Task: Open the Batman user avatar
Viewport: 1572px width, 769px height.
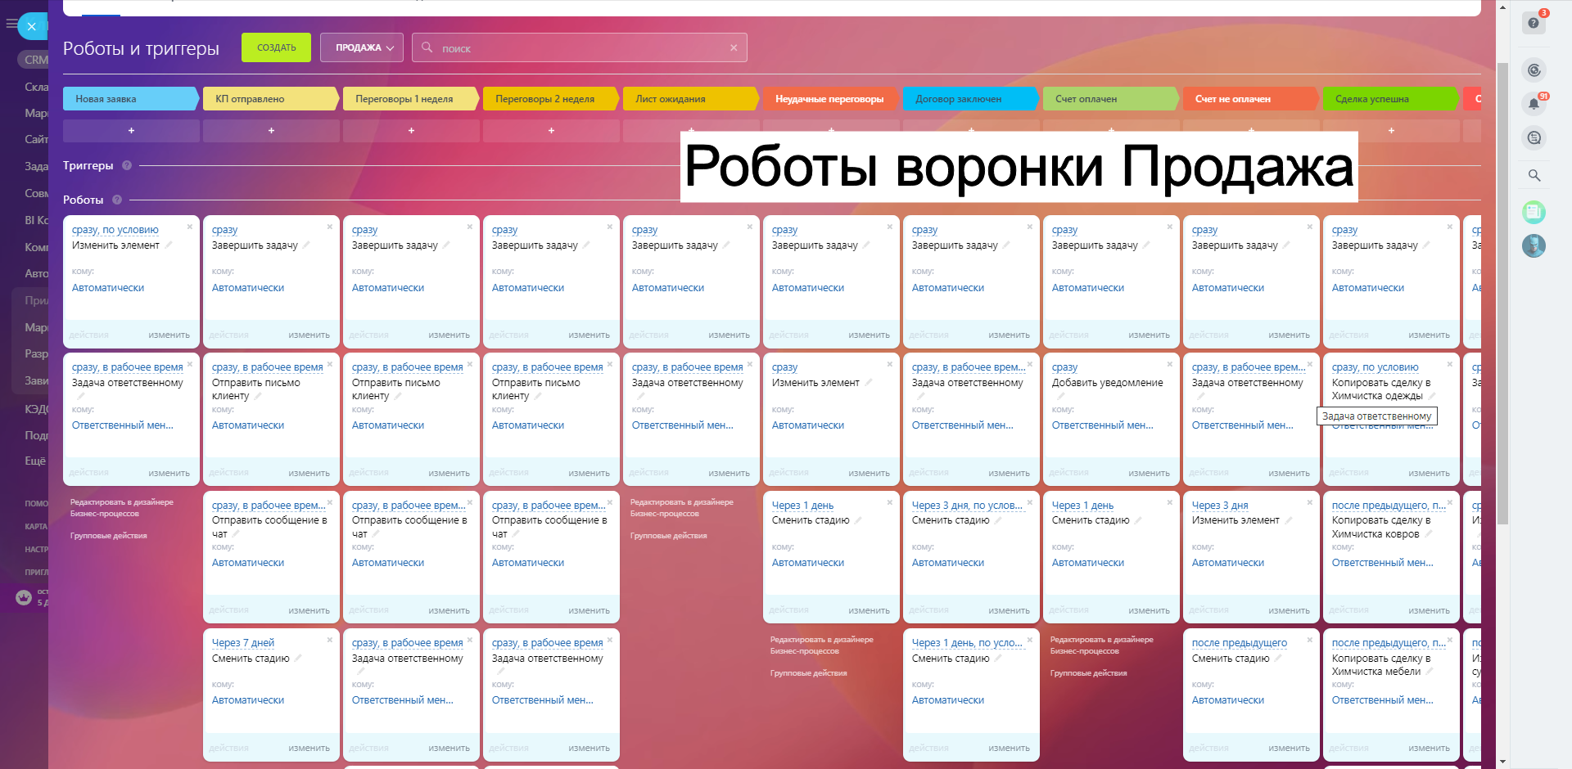Action: [x=1534, y=245]
